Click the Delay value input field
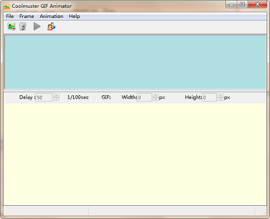Viewport: 270px width, 219px height. point(44,97)
